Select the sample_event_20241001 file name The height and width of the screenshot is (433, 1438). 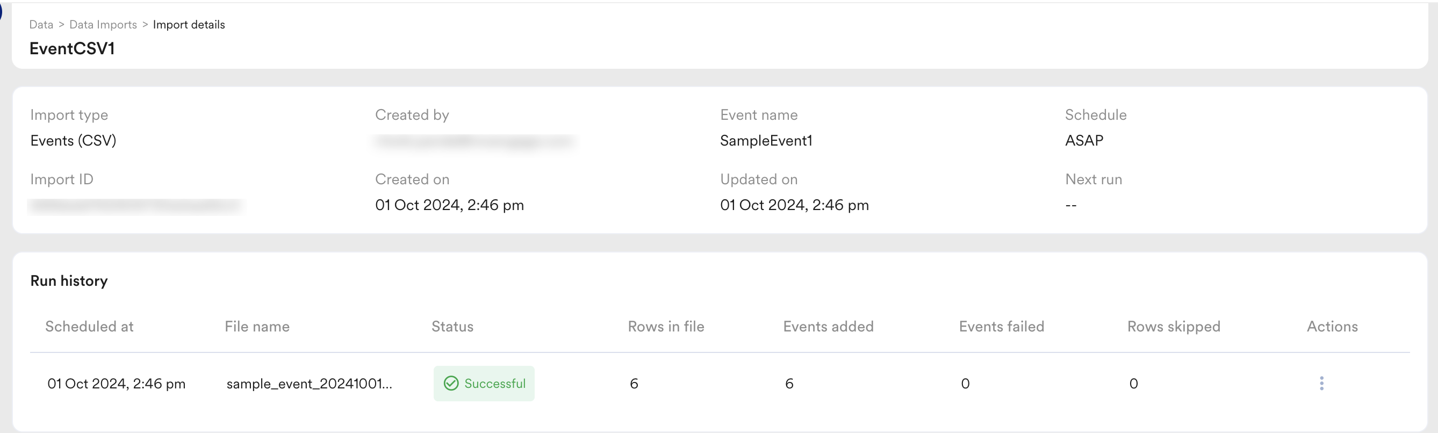point(310,384)
